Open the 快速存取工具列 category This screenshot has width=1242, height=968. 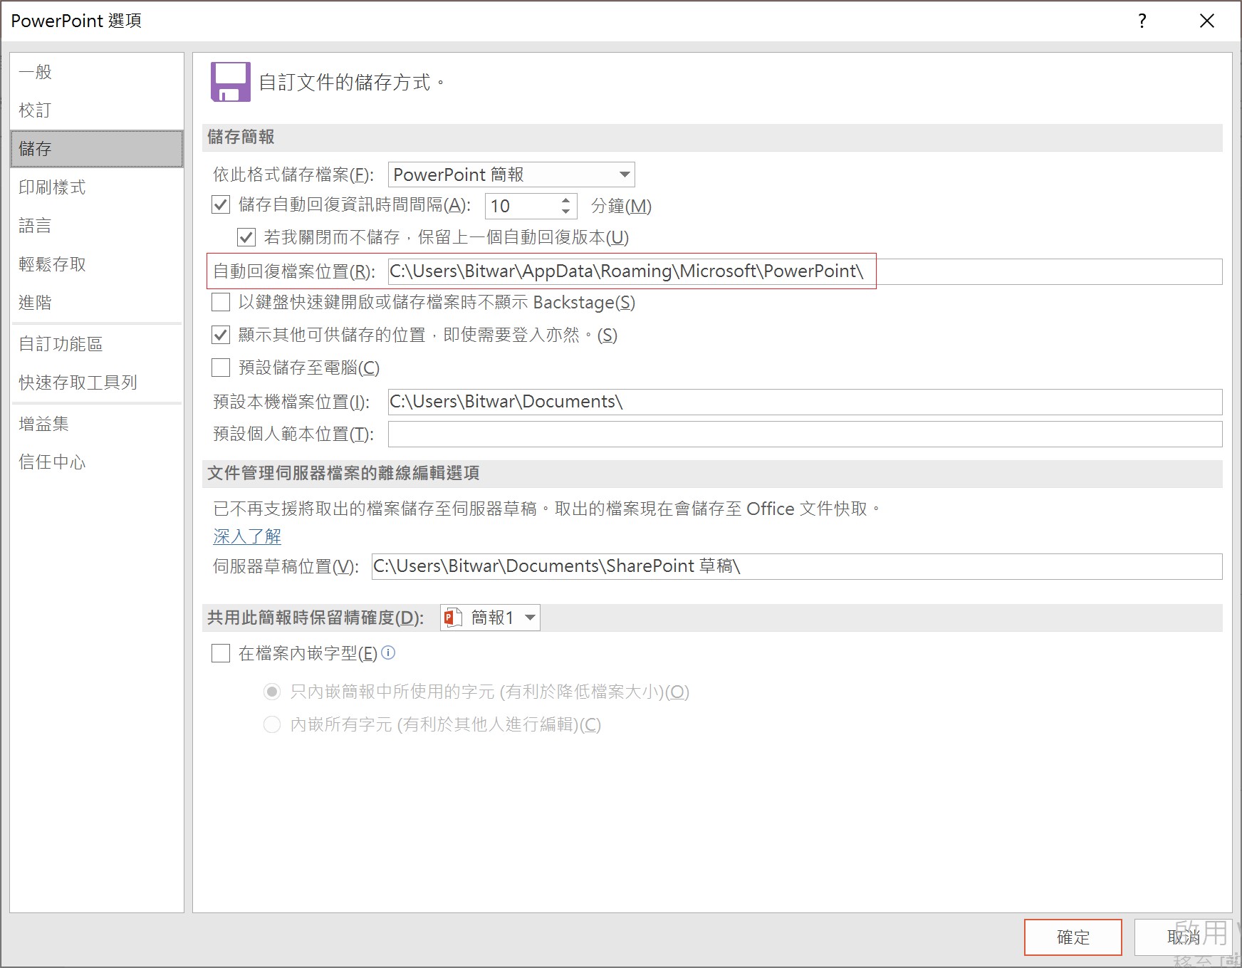(x=97, y=382)
